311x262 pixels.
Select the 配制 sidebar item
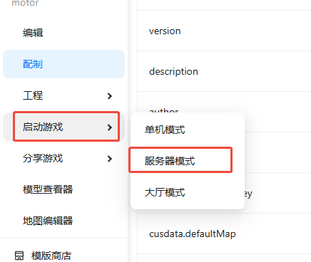(x=63, y=64)
